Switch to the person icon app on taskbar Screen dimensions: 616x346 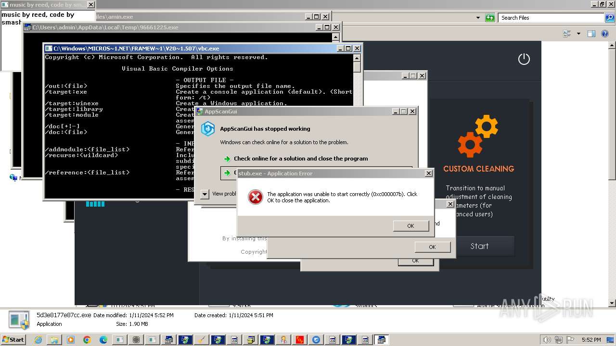pos(283,340)
